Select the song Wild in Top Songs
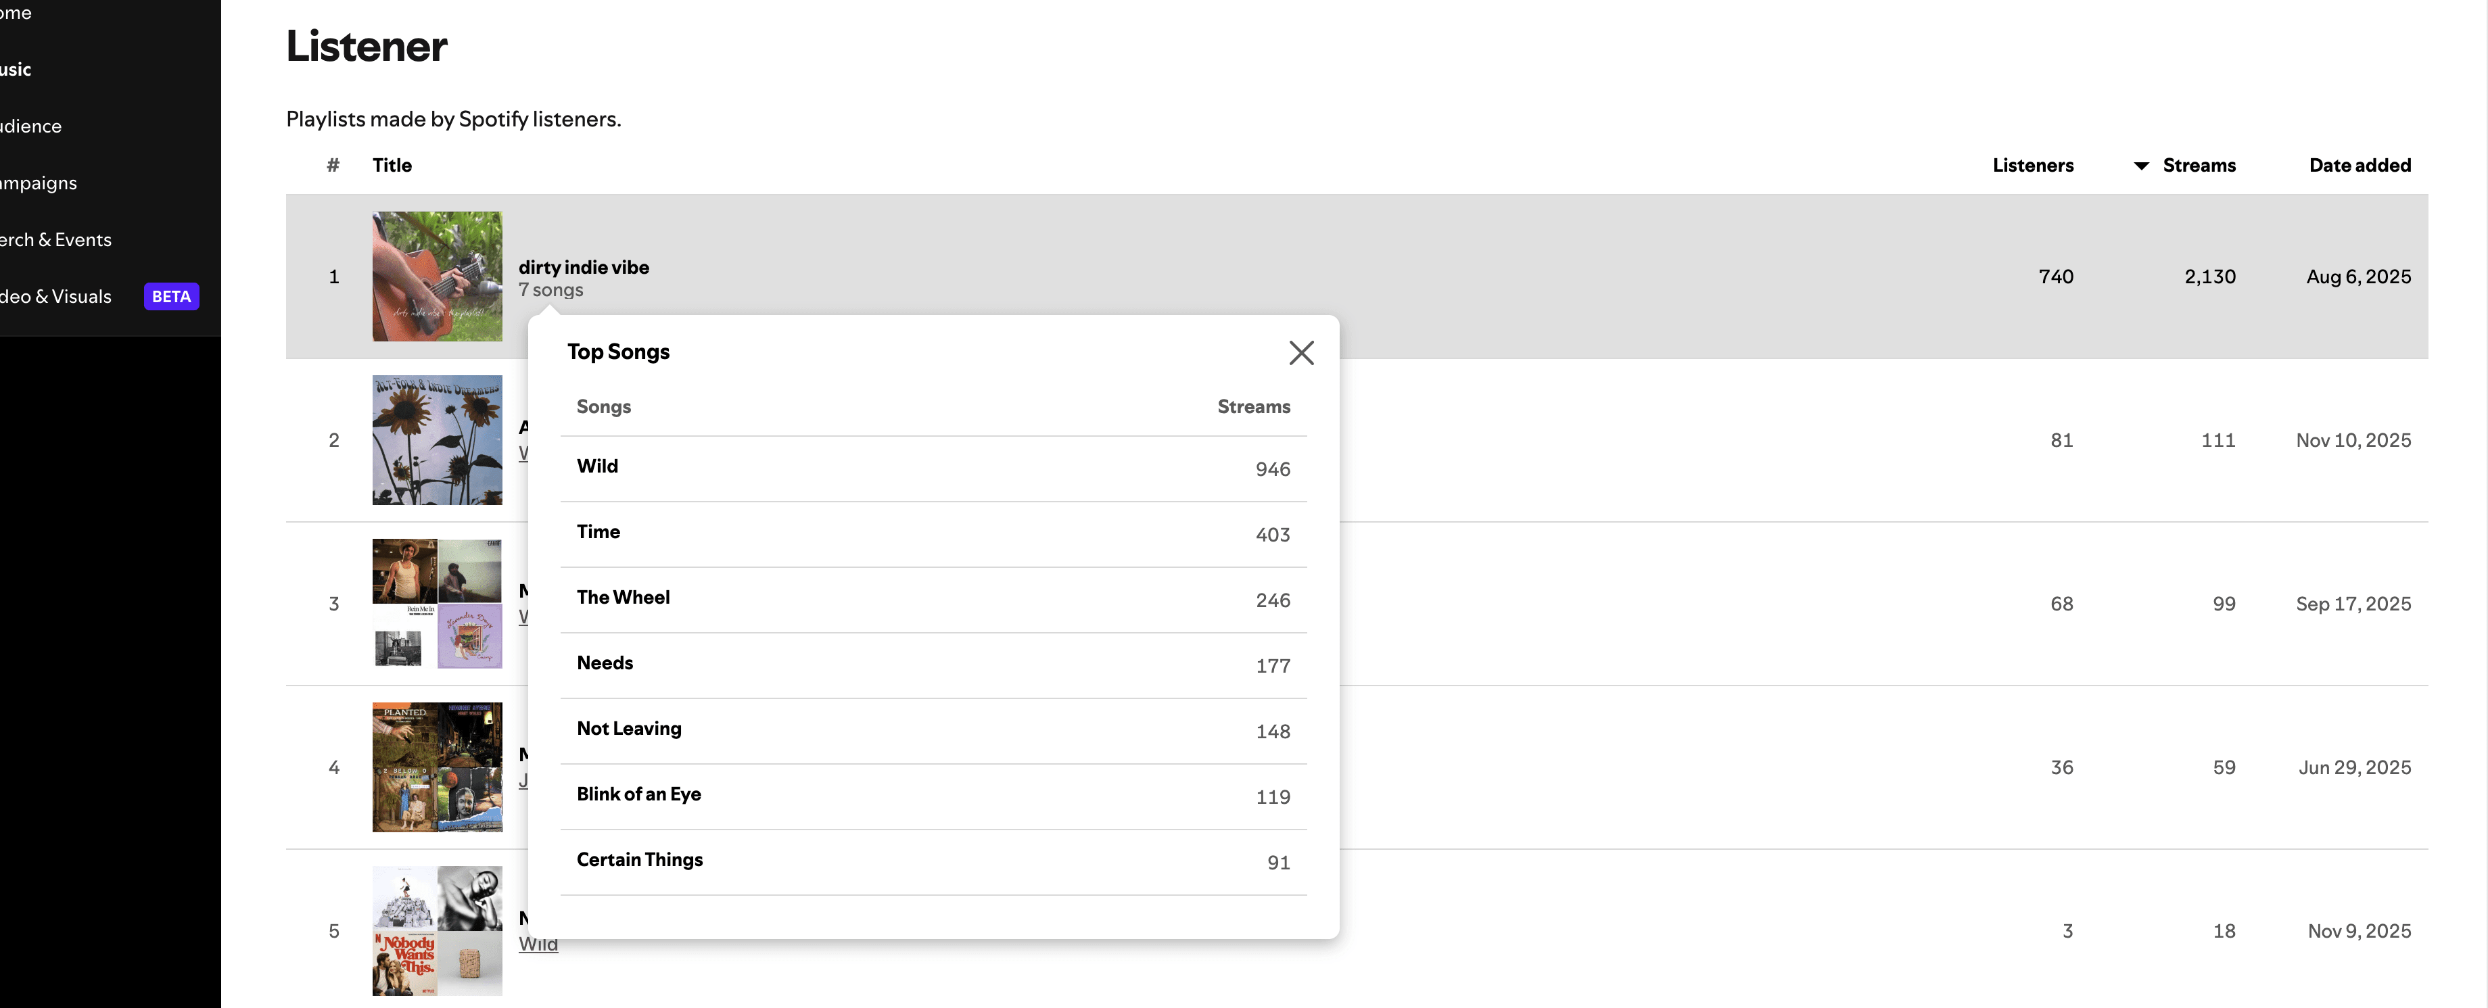 (933, 469)
